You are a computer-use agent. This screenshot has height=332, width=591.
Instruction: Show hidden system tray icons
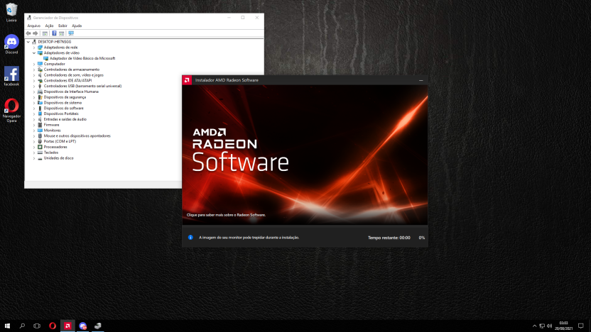coord(534,326)
